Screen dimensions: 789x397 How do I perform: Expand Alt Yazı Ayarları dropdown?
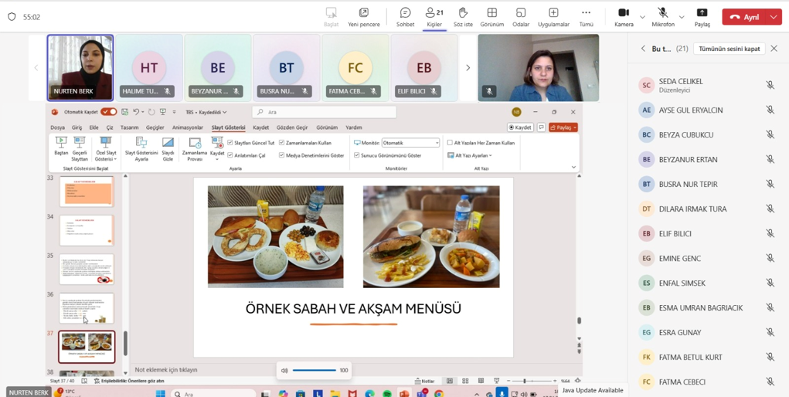(x=490, y=155)
